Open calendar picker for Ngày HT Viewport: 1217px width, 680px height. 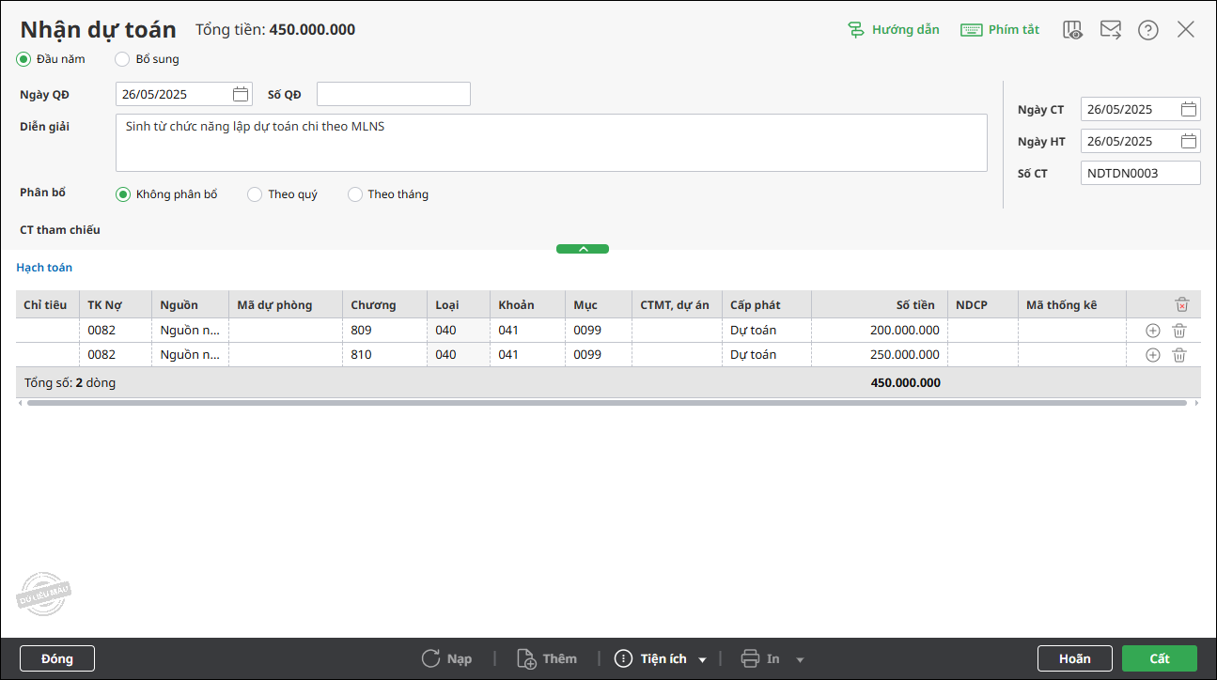point(1189,141)
